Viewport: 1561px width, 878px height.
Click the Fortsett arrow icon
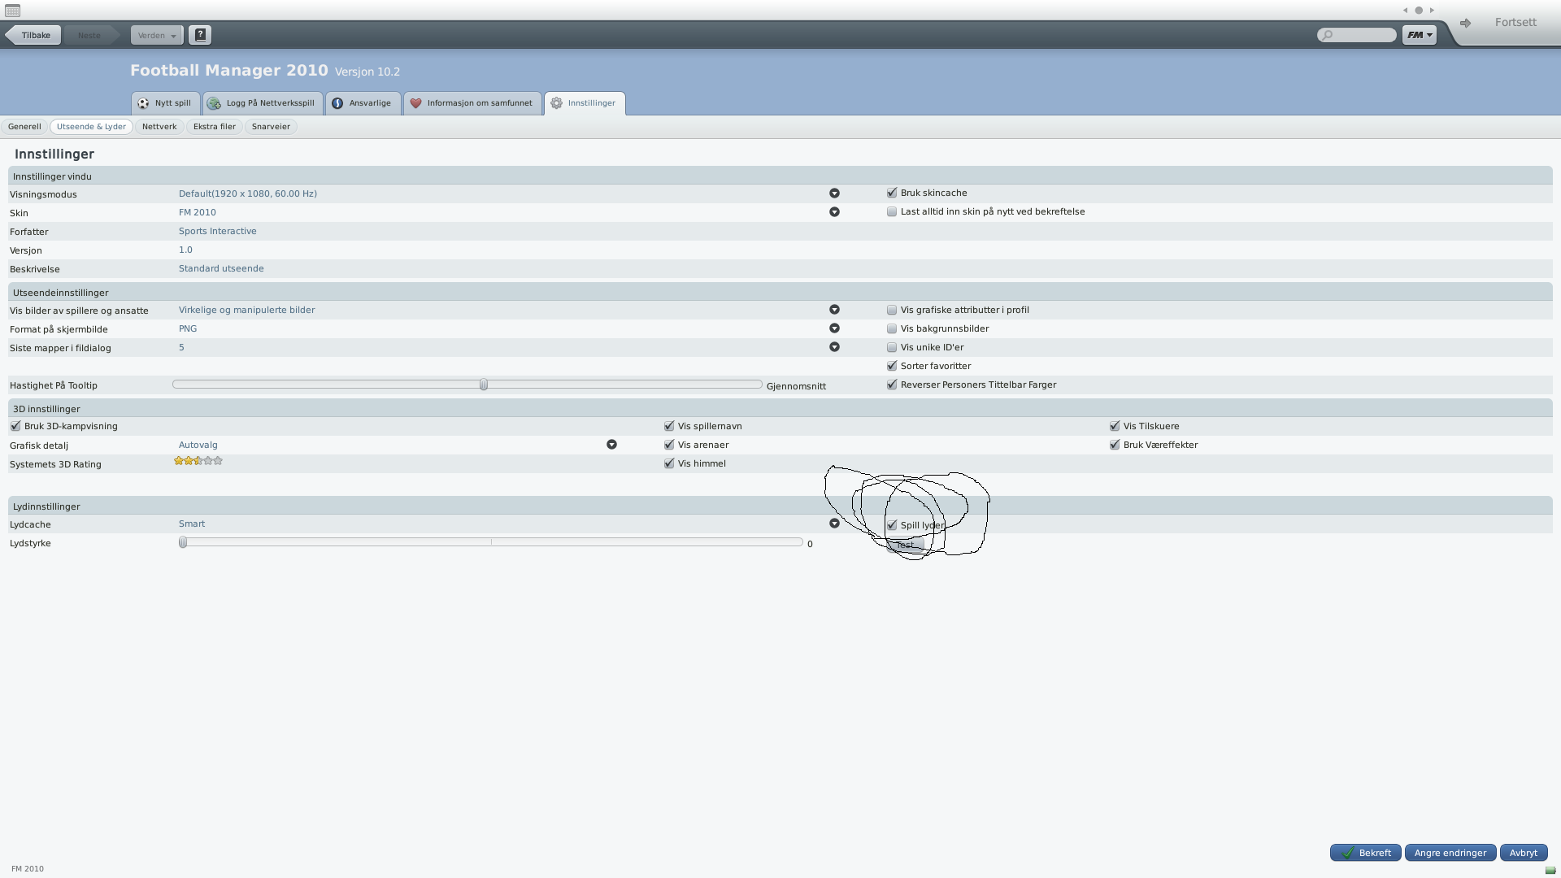1465,23
